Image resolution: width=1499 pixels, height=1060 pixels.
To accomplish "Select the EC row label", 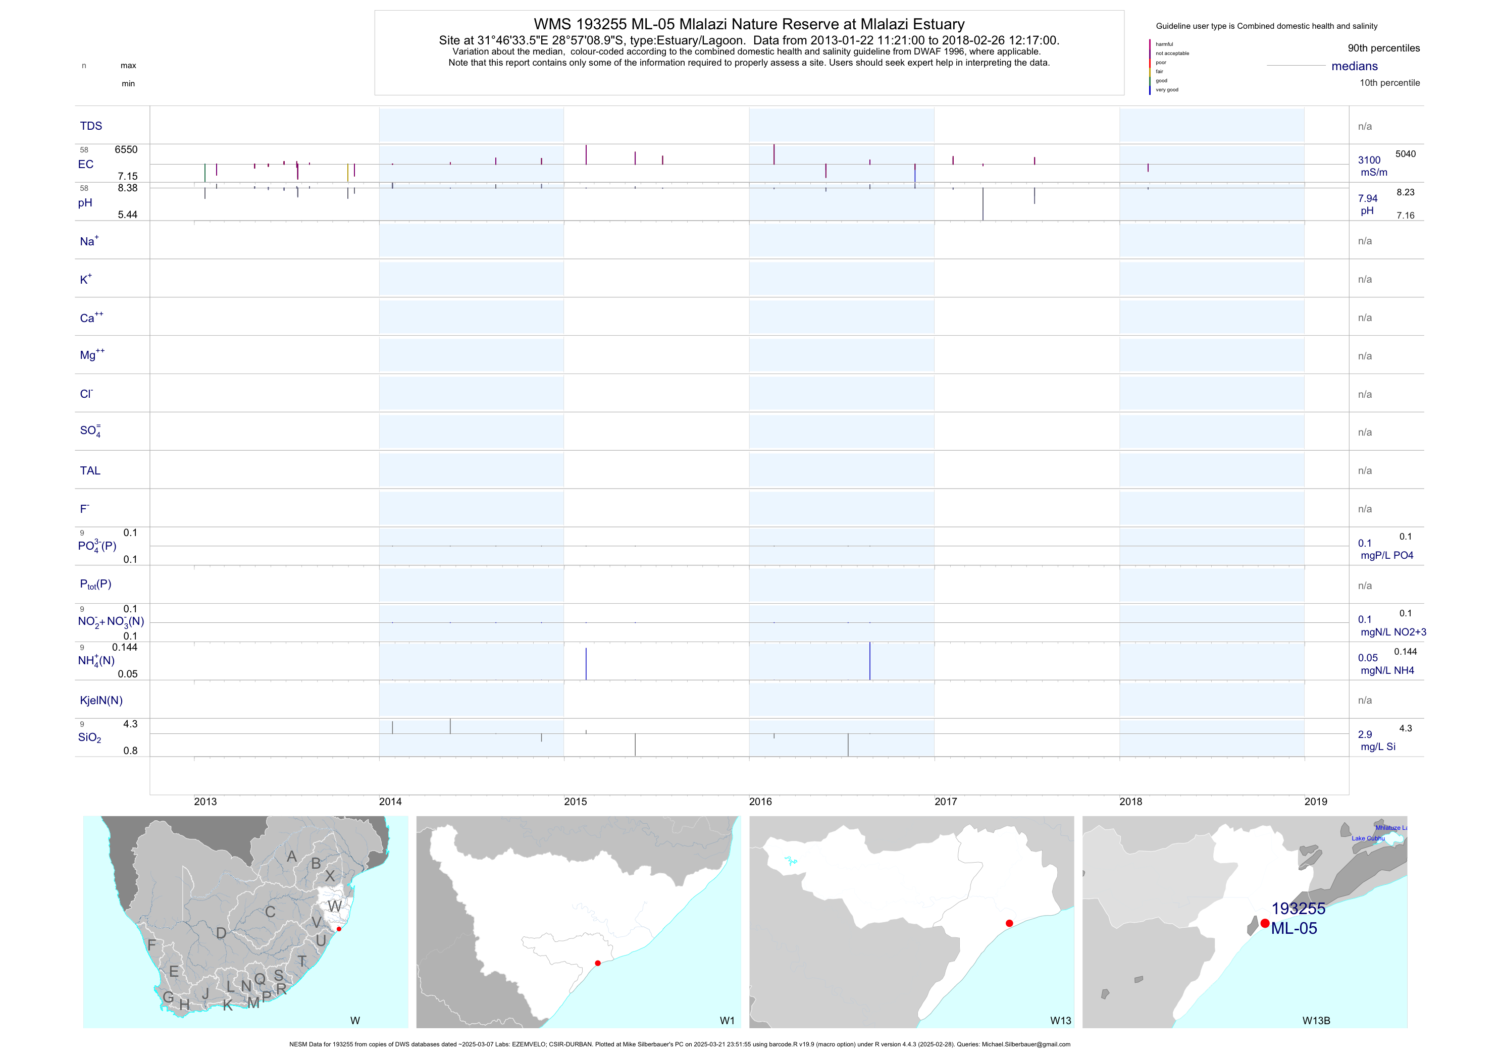I will click(x=85, y=164).
